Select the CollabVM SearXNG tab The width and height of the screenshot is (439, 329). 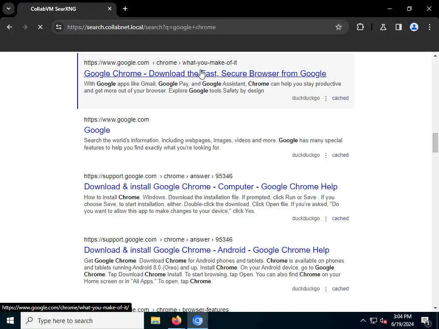coord(67,9)
